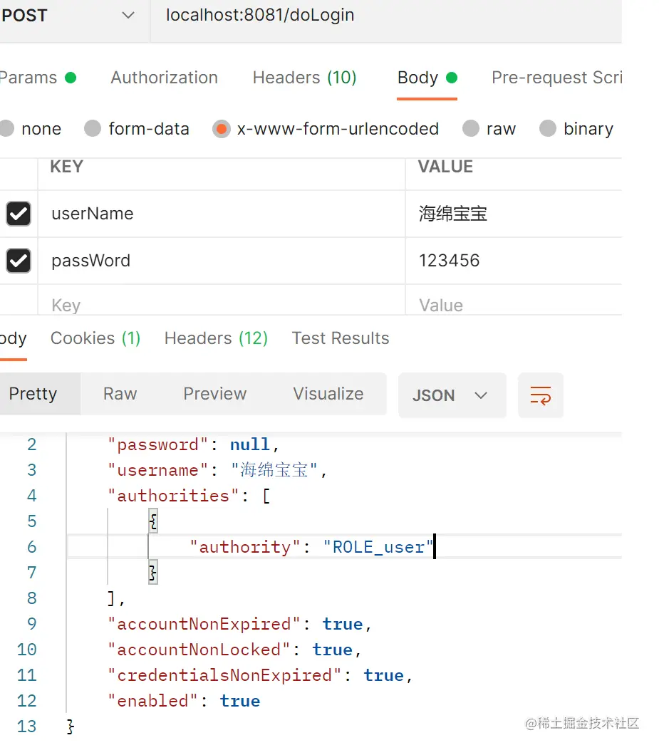
Task: Pick the none body type
Action: [x=6, y=129]
